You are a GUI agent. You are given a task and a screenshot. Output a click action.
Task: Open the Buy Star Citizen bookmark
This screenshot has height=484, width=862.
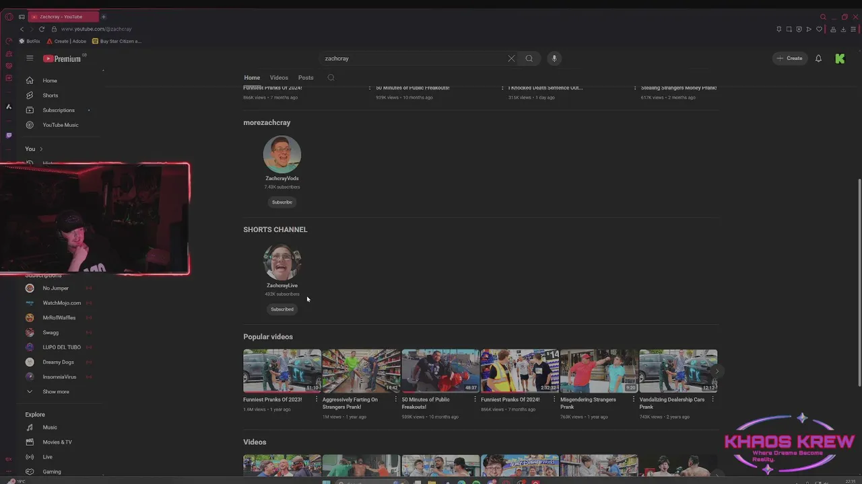click(x=117, y=41)
